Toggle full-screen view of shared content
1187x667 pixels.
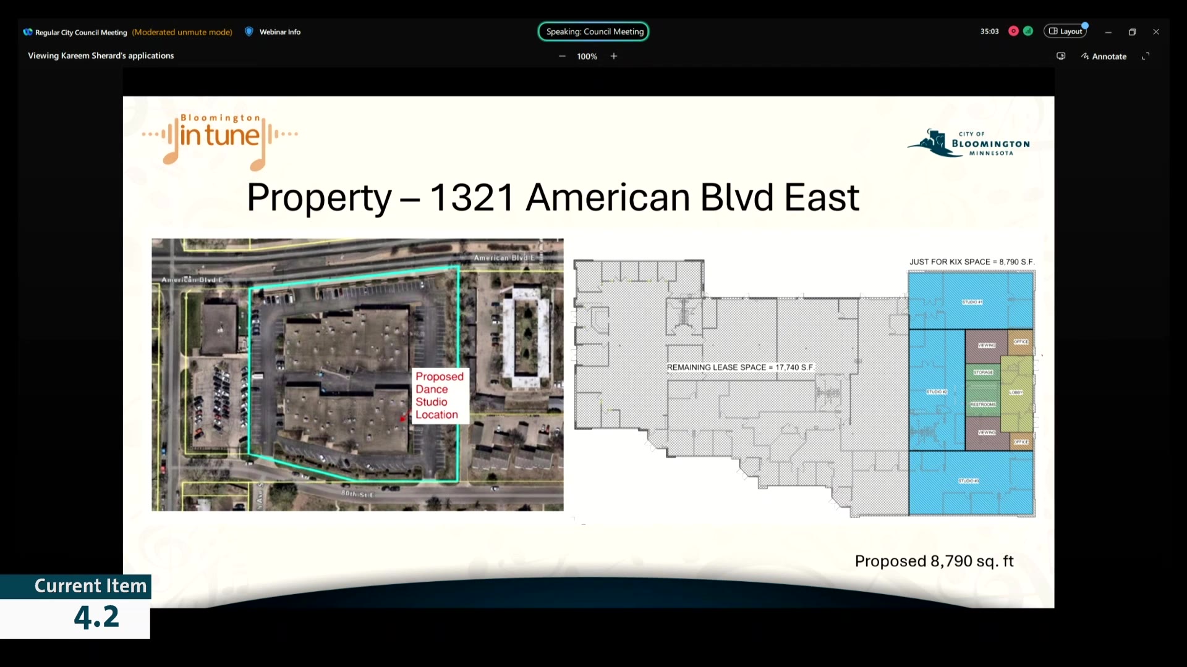coord(1146,56)
